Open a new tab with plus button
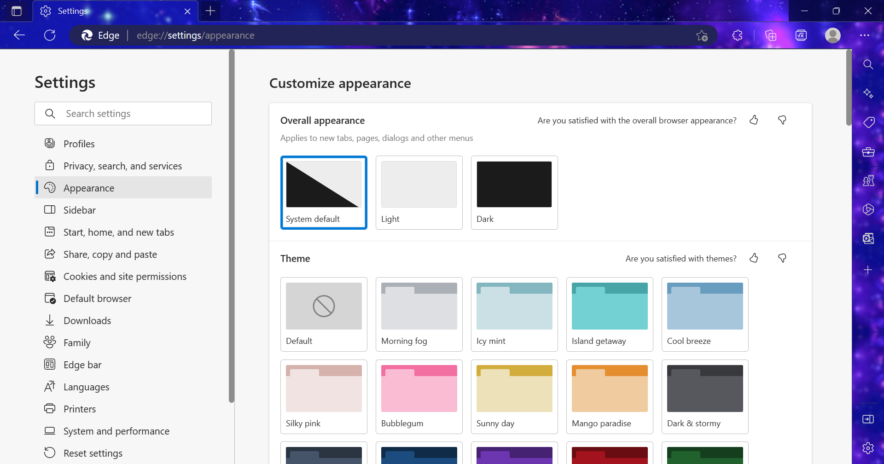 click(210, 11)
